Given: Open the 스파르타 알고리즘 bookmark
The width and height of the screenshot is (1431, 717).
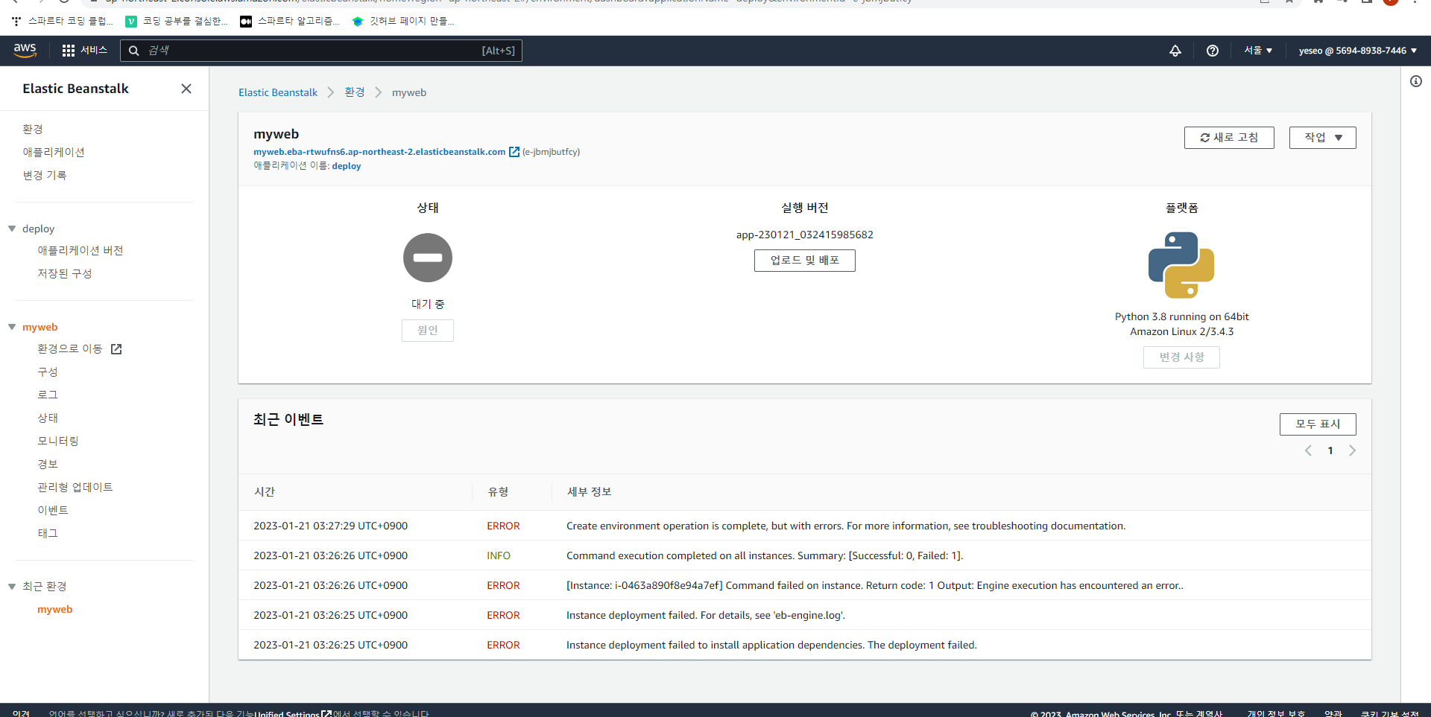Looking at the screenshot, I should click(x=289, y=22).
